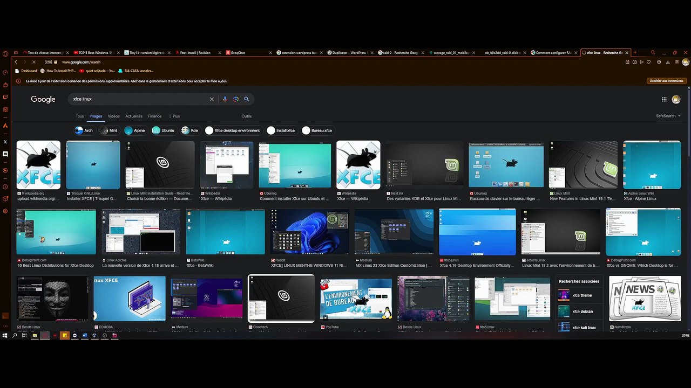Open File Explorer from the taskbar

(x=35, y=335)
